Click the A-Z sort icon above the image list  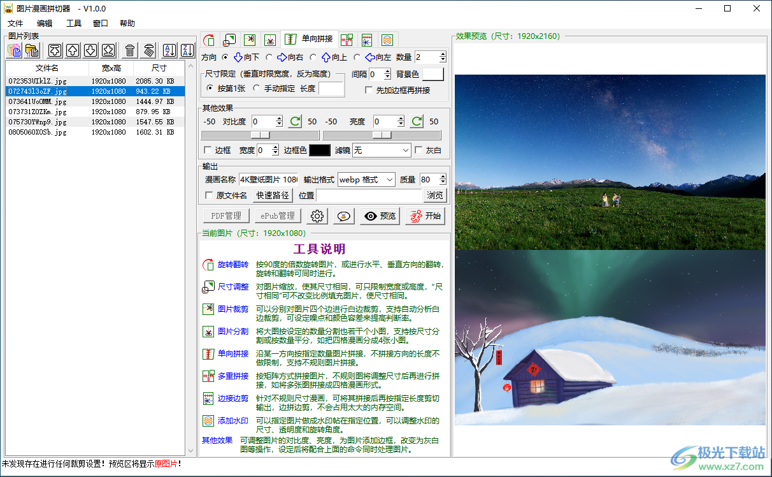point(168,50)
